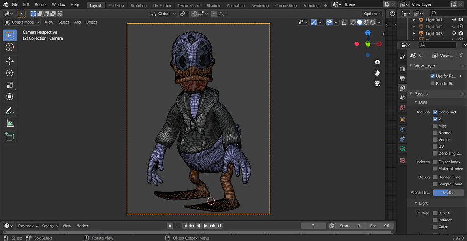Click the current frame field showing 2
Screen dimensions: 467x241
(x=313, y=226)
